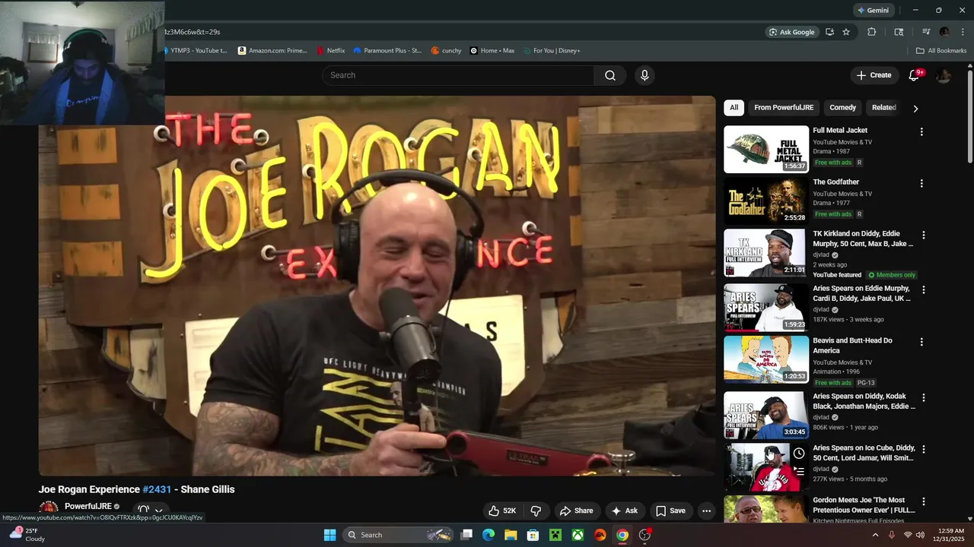
Task: Select the Comedy filter chip
Action: [x=842, y=108]
